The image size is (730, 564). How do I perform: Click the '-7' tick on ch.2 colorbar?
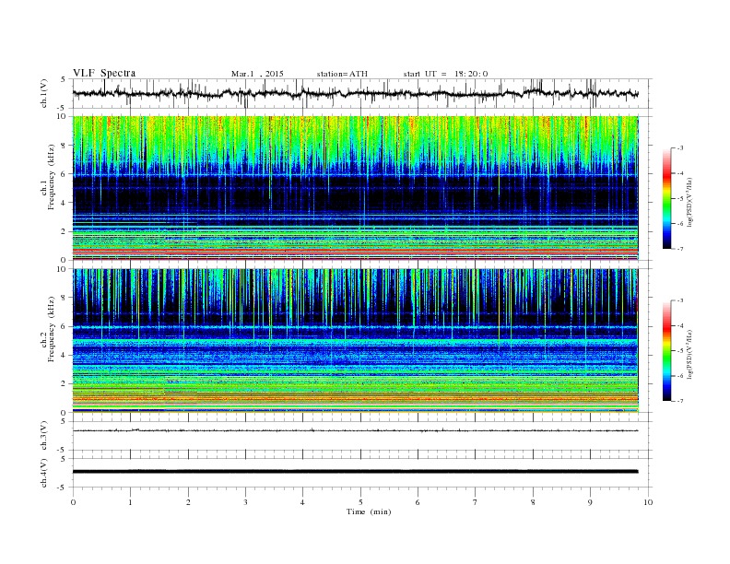click(x=680, y=401)
